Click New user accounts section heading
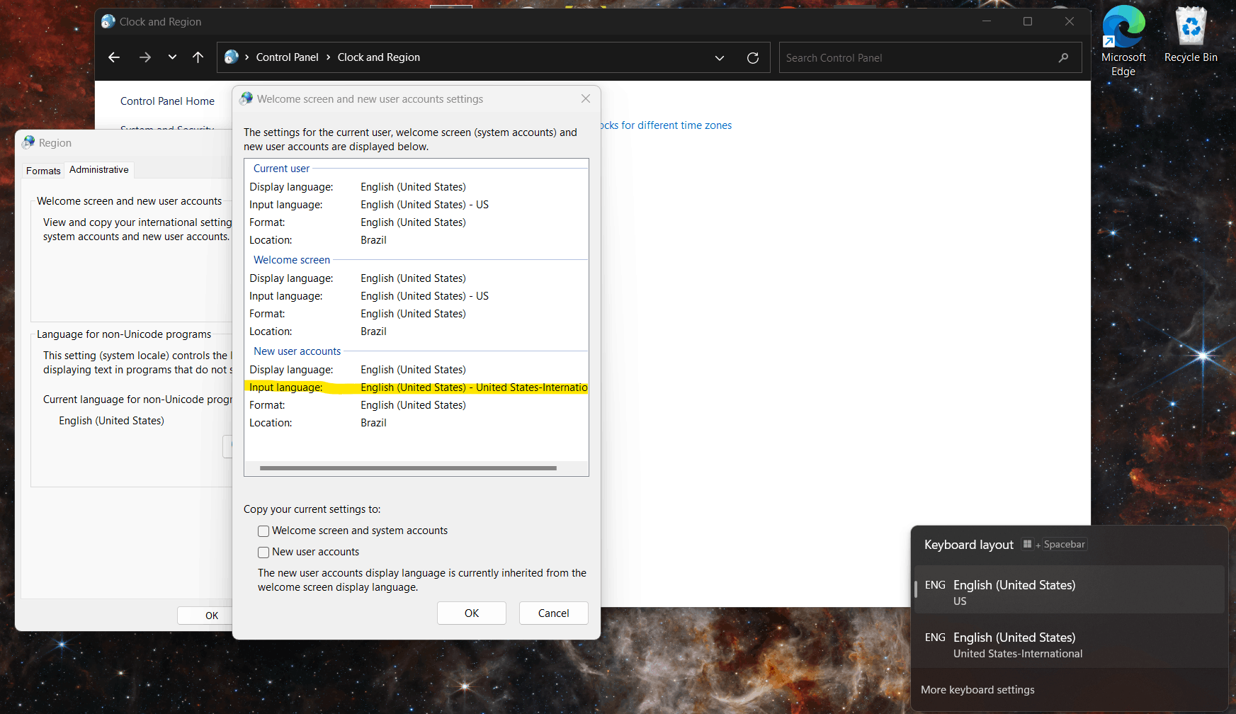This screenshot has width=1236, height=714. 297,351
